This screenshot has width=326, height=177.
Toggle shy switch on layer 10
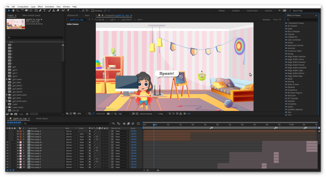tap(90, 156)
